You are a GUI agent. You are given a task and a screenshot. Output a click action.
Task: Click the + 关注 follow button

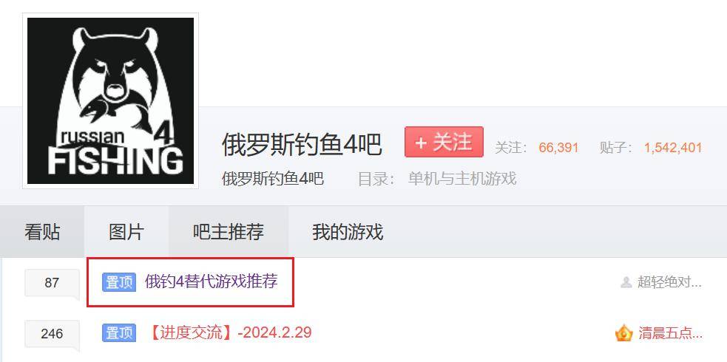coord(444,142)
